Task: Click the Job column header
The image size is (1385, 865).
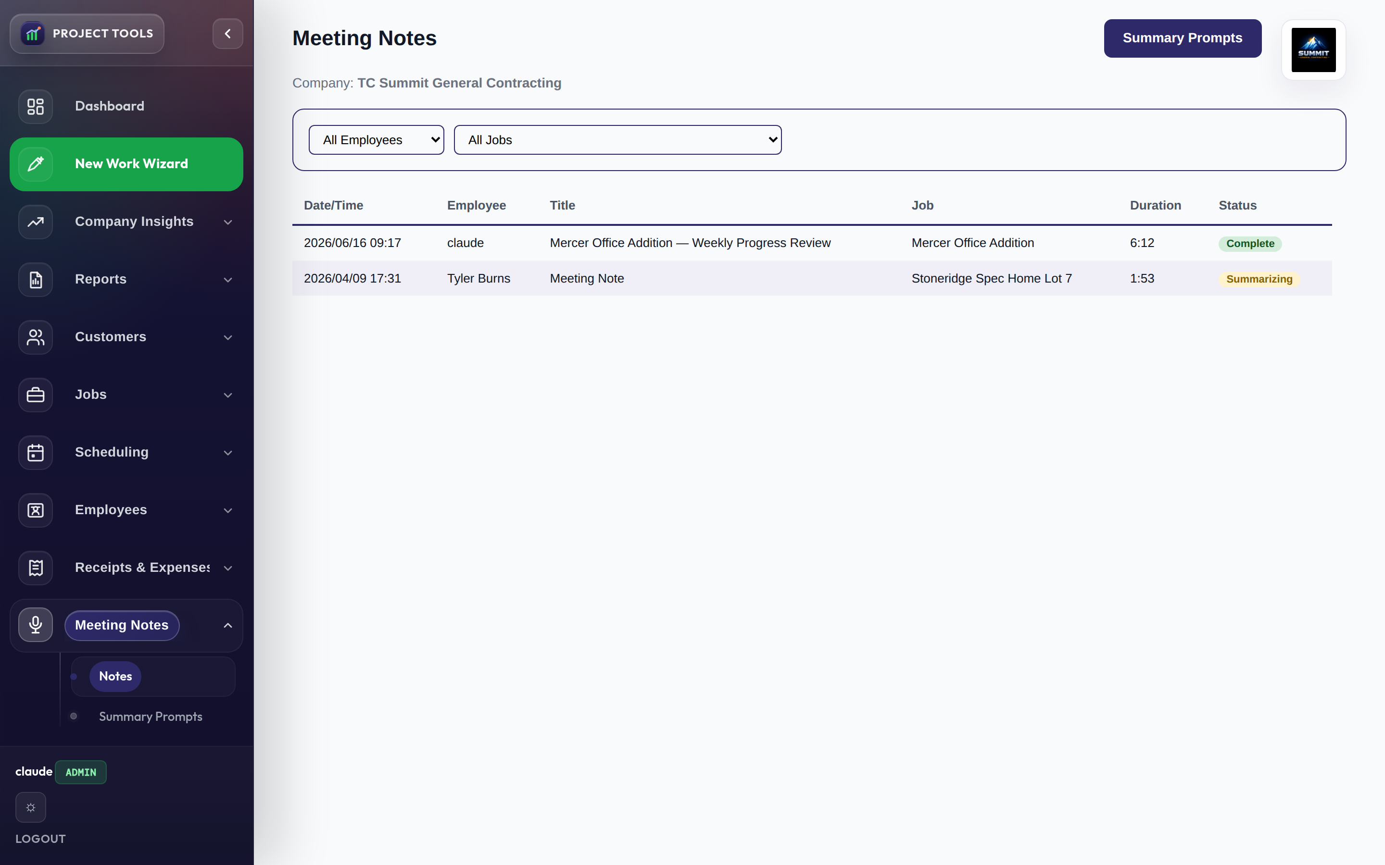Action: [922, 205]
